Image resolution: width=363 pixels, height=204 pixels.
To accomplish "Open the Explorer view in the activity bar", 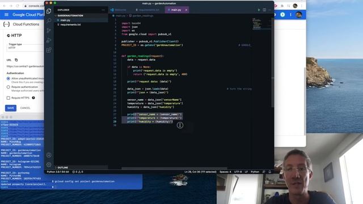I will [49, 11].
